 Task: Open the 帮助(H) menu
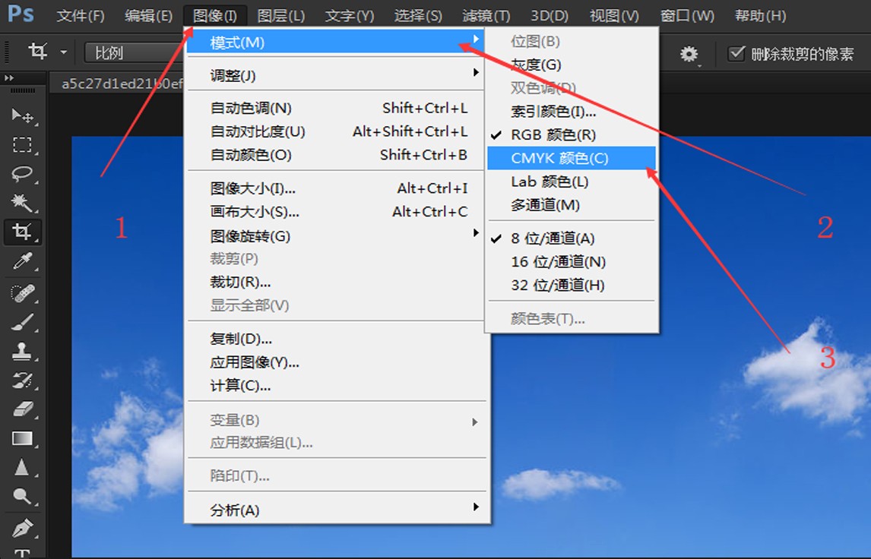[x=760, y=15]
